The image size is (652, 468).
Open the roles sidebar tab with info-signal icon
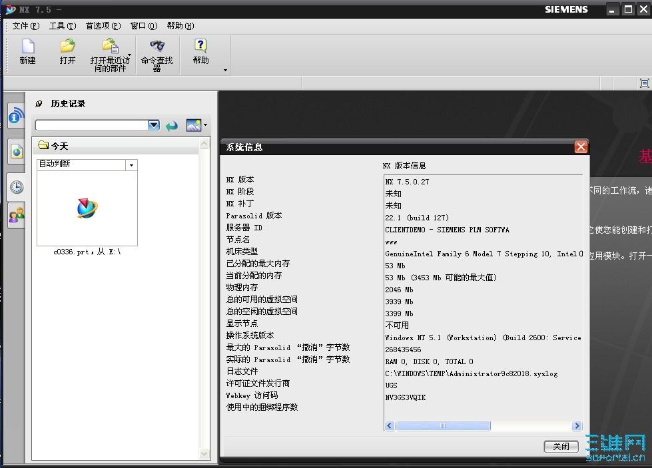click(16, 116)
